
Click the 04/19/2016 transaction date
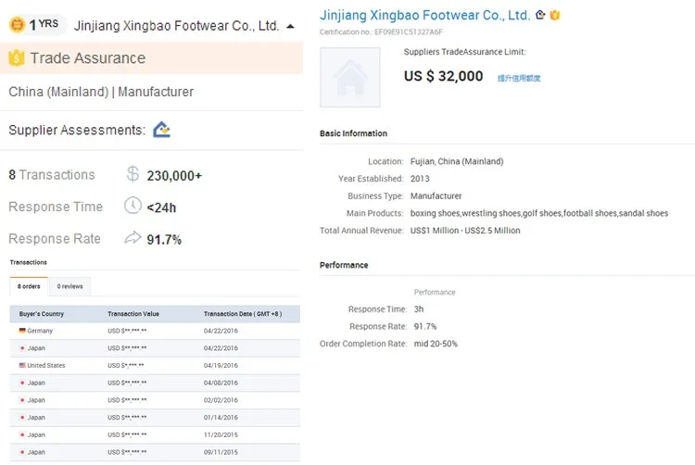coord(221,365)
